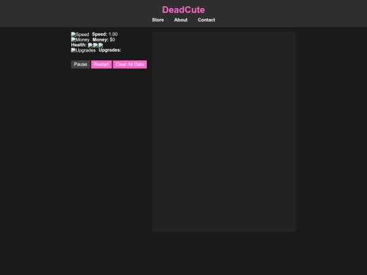Click the DeadCute site title

click(183, 10)
